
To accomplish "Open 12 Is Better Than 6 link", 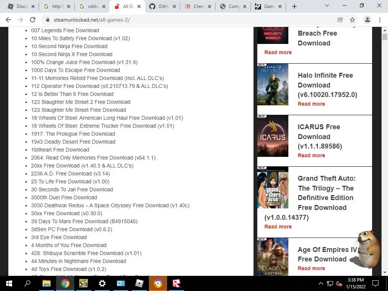I will click(72, 94).
